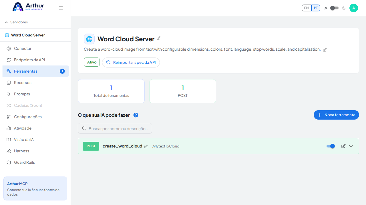Image resolution: width=366 pixels, height=205 pixels.
Task: Open the user avatar menu
Action: point(354,8)
